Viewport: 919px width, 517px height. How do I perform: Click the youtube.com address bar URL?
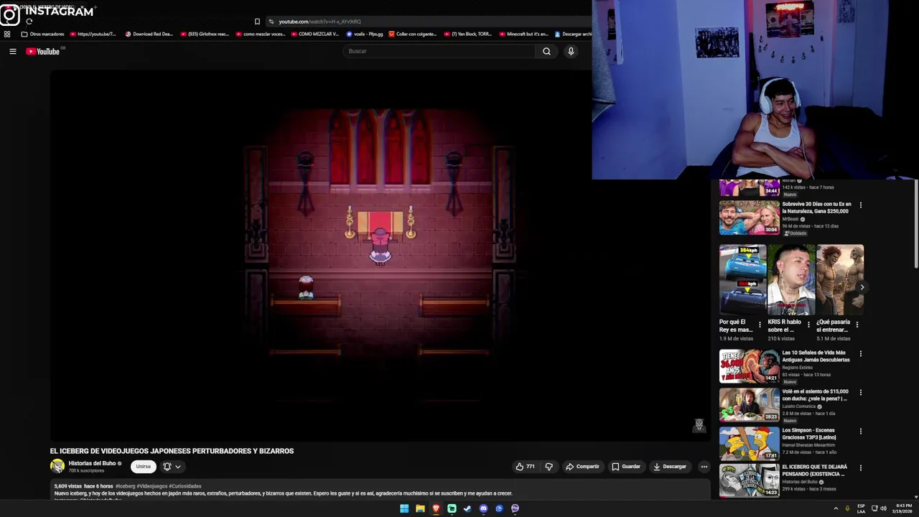319,22
